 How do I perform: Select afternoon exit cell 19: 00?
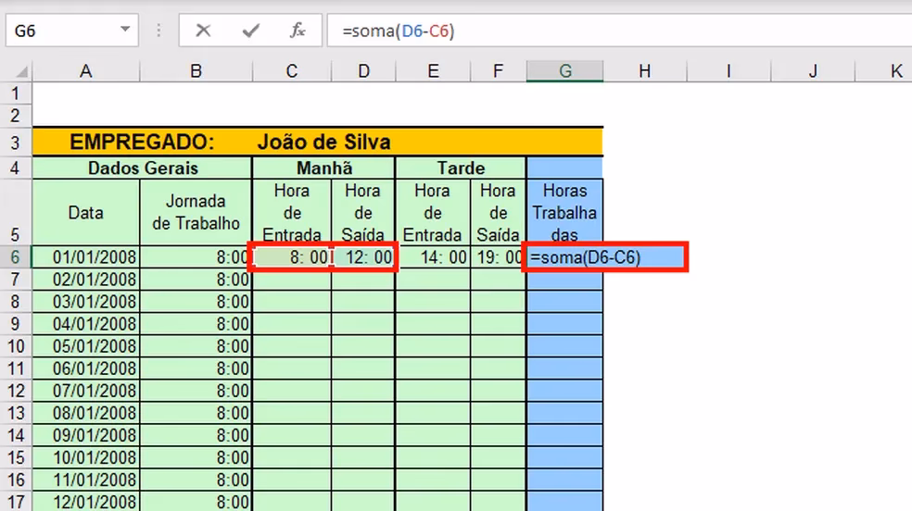pyautogui.click(x=498, y=256)
